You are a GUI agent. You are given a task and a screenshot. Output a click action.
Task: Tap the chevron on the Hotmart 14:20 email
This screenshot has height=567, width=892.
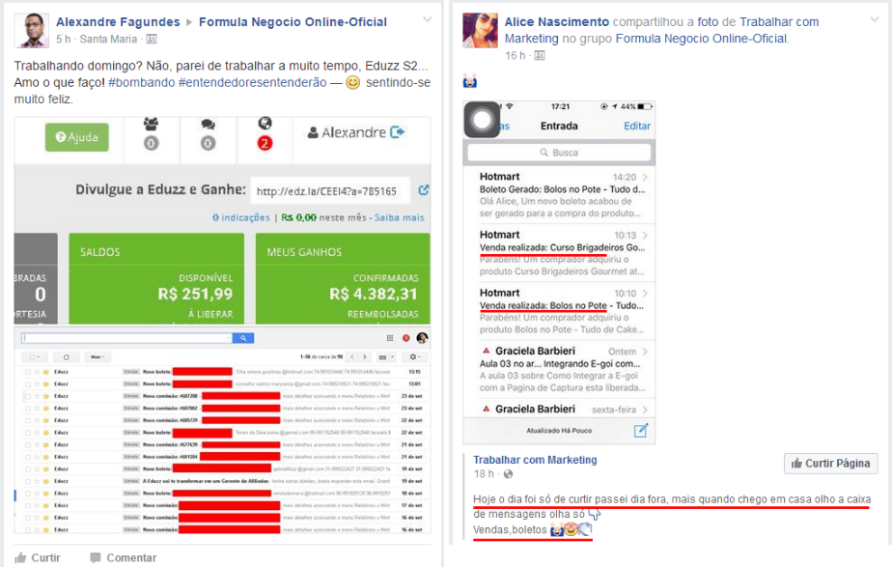point(645,177)
